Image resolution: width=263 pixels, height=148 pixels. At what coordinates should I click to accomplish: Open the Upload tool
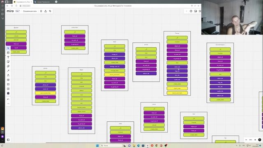point(8,89)
